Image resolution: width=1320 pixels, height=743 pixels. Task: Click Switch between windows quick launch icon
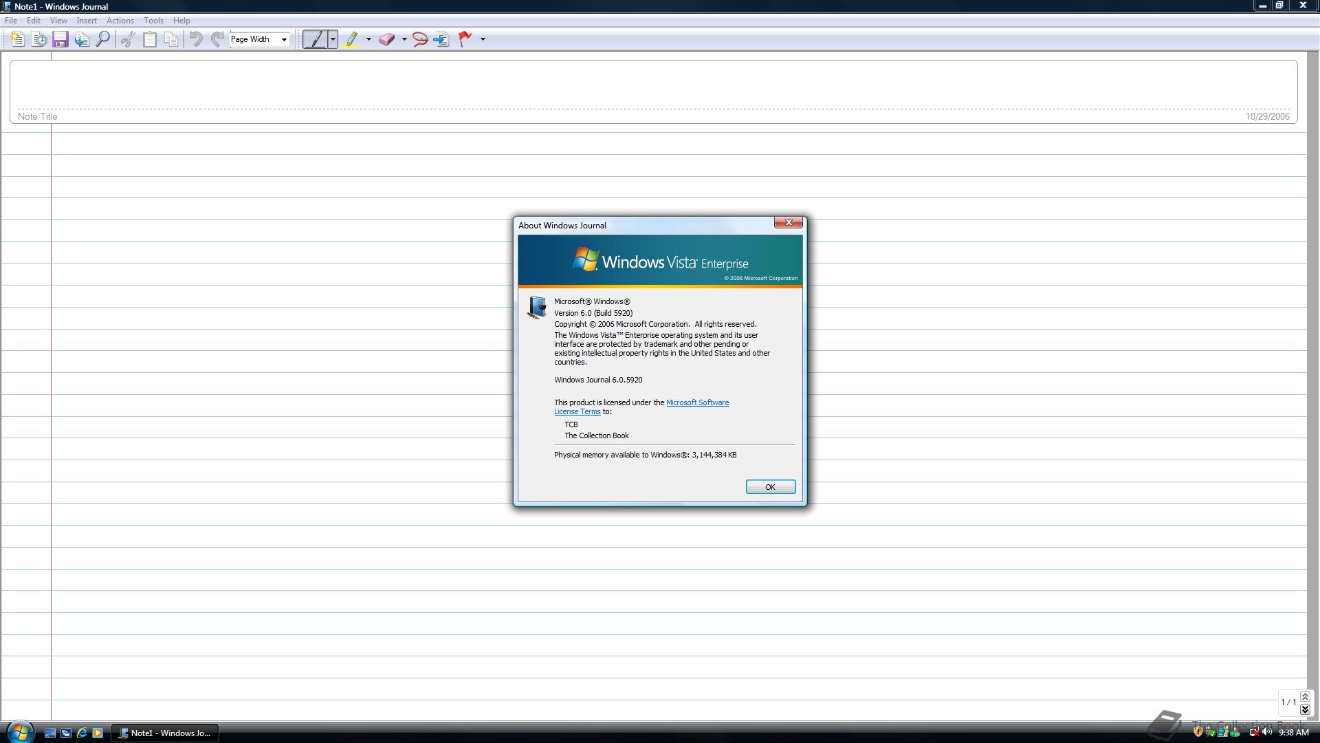click(66, 733)
